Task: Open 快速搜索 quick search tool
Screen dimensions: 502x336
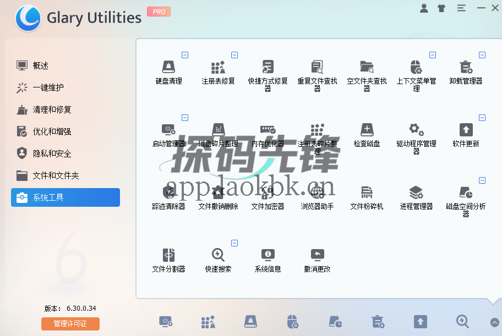Action: pyautogui.click(x=218, y=261)
